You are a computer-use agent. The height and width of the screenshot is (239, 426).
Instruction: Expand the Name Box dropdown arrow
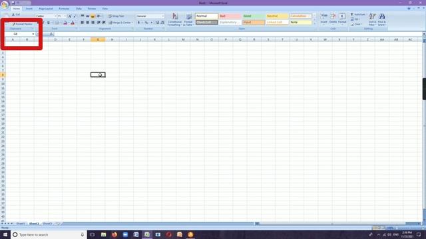pos(33,34)
